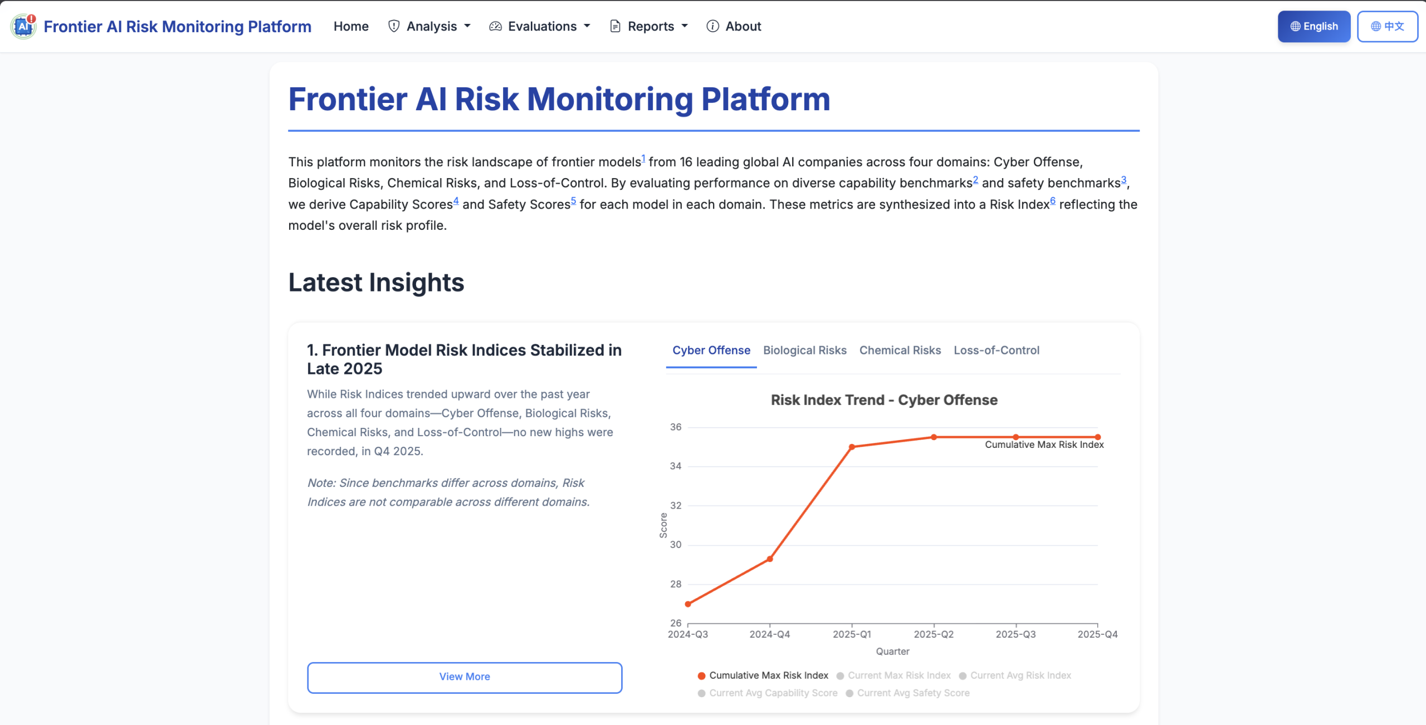Click the info icon beside About
Image resolution: width=1426 pixels, height=725 pixels.
point(712,26)
